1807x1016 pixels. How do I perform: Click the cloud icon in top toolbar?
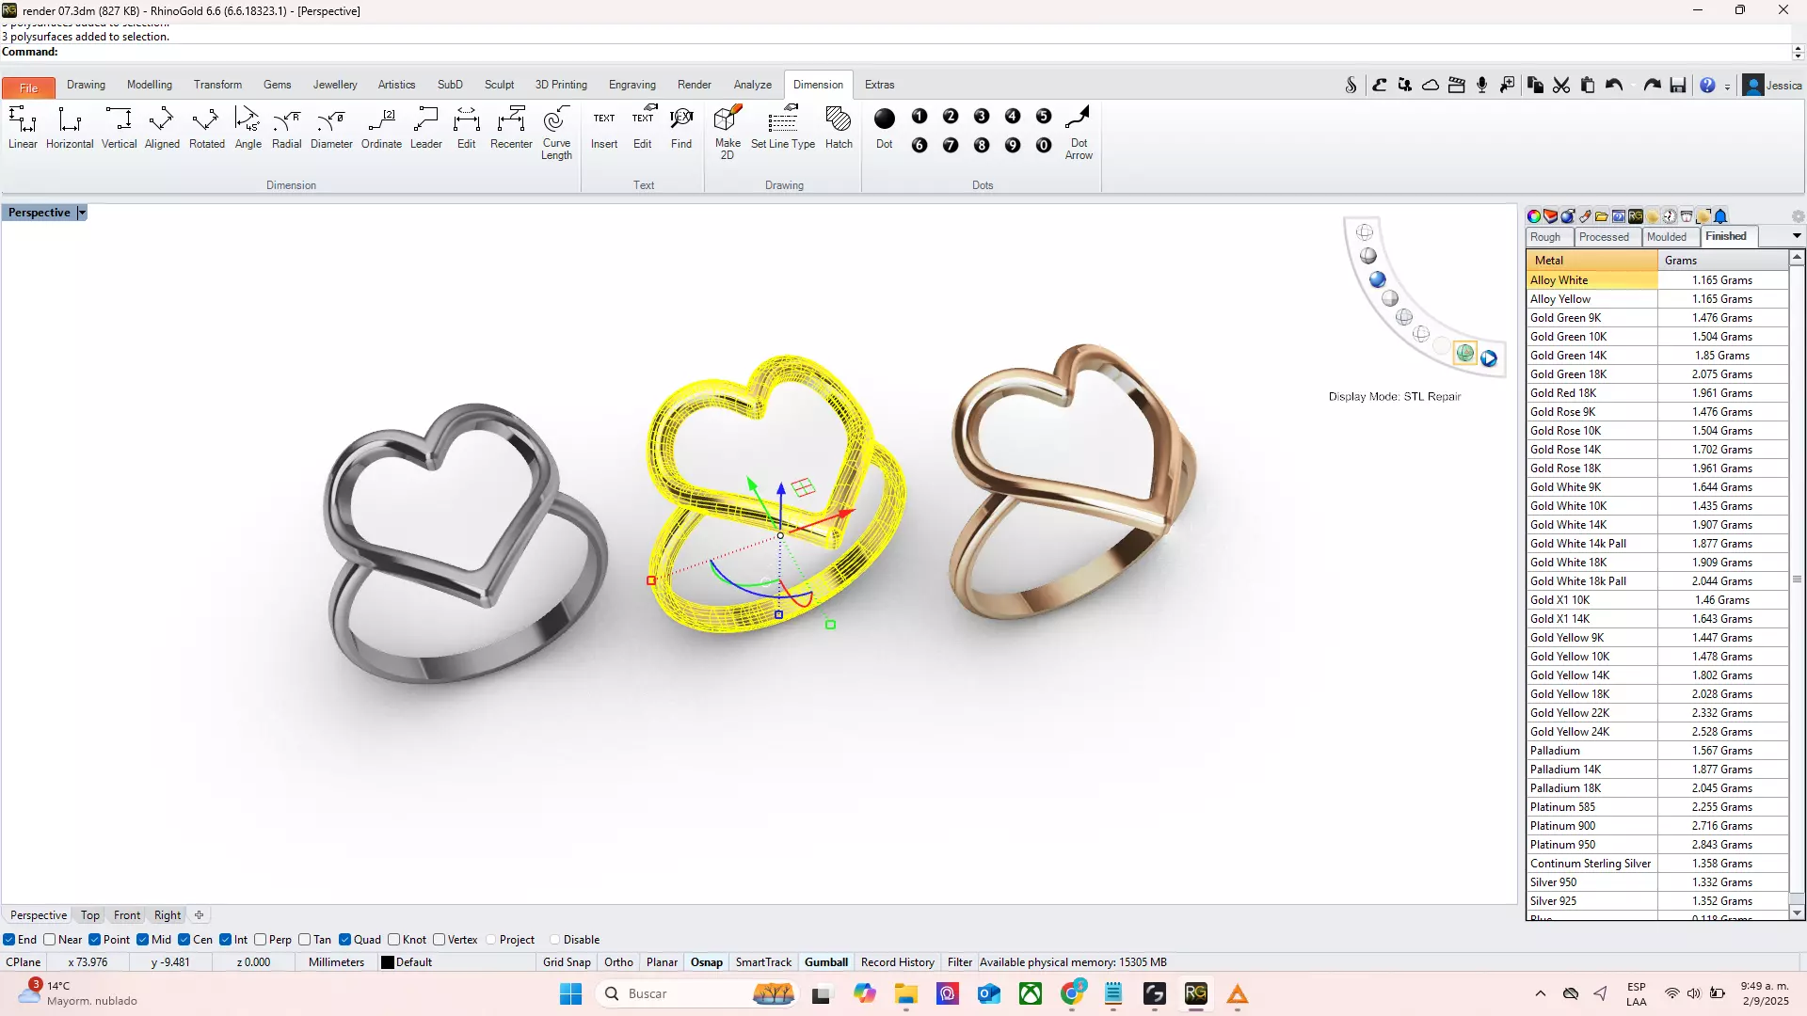(x=1431, y=86)
